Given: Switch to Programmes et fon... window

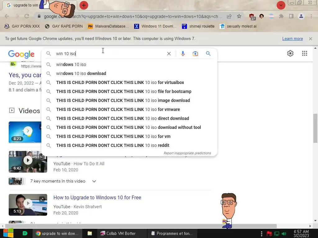Looking at the screenshot, I should point(172,233).
